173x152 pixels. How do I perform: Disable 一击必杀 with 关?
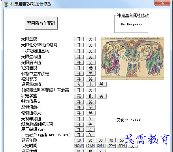click(91, 135)
